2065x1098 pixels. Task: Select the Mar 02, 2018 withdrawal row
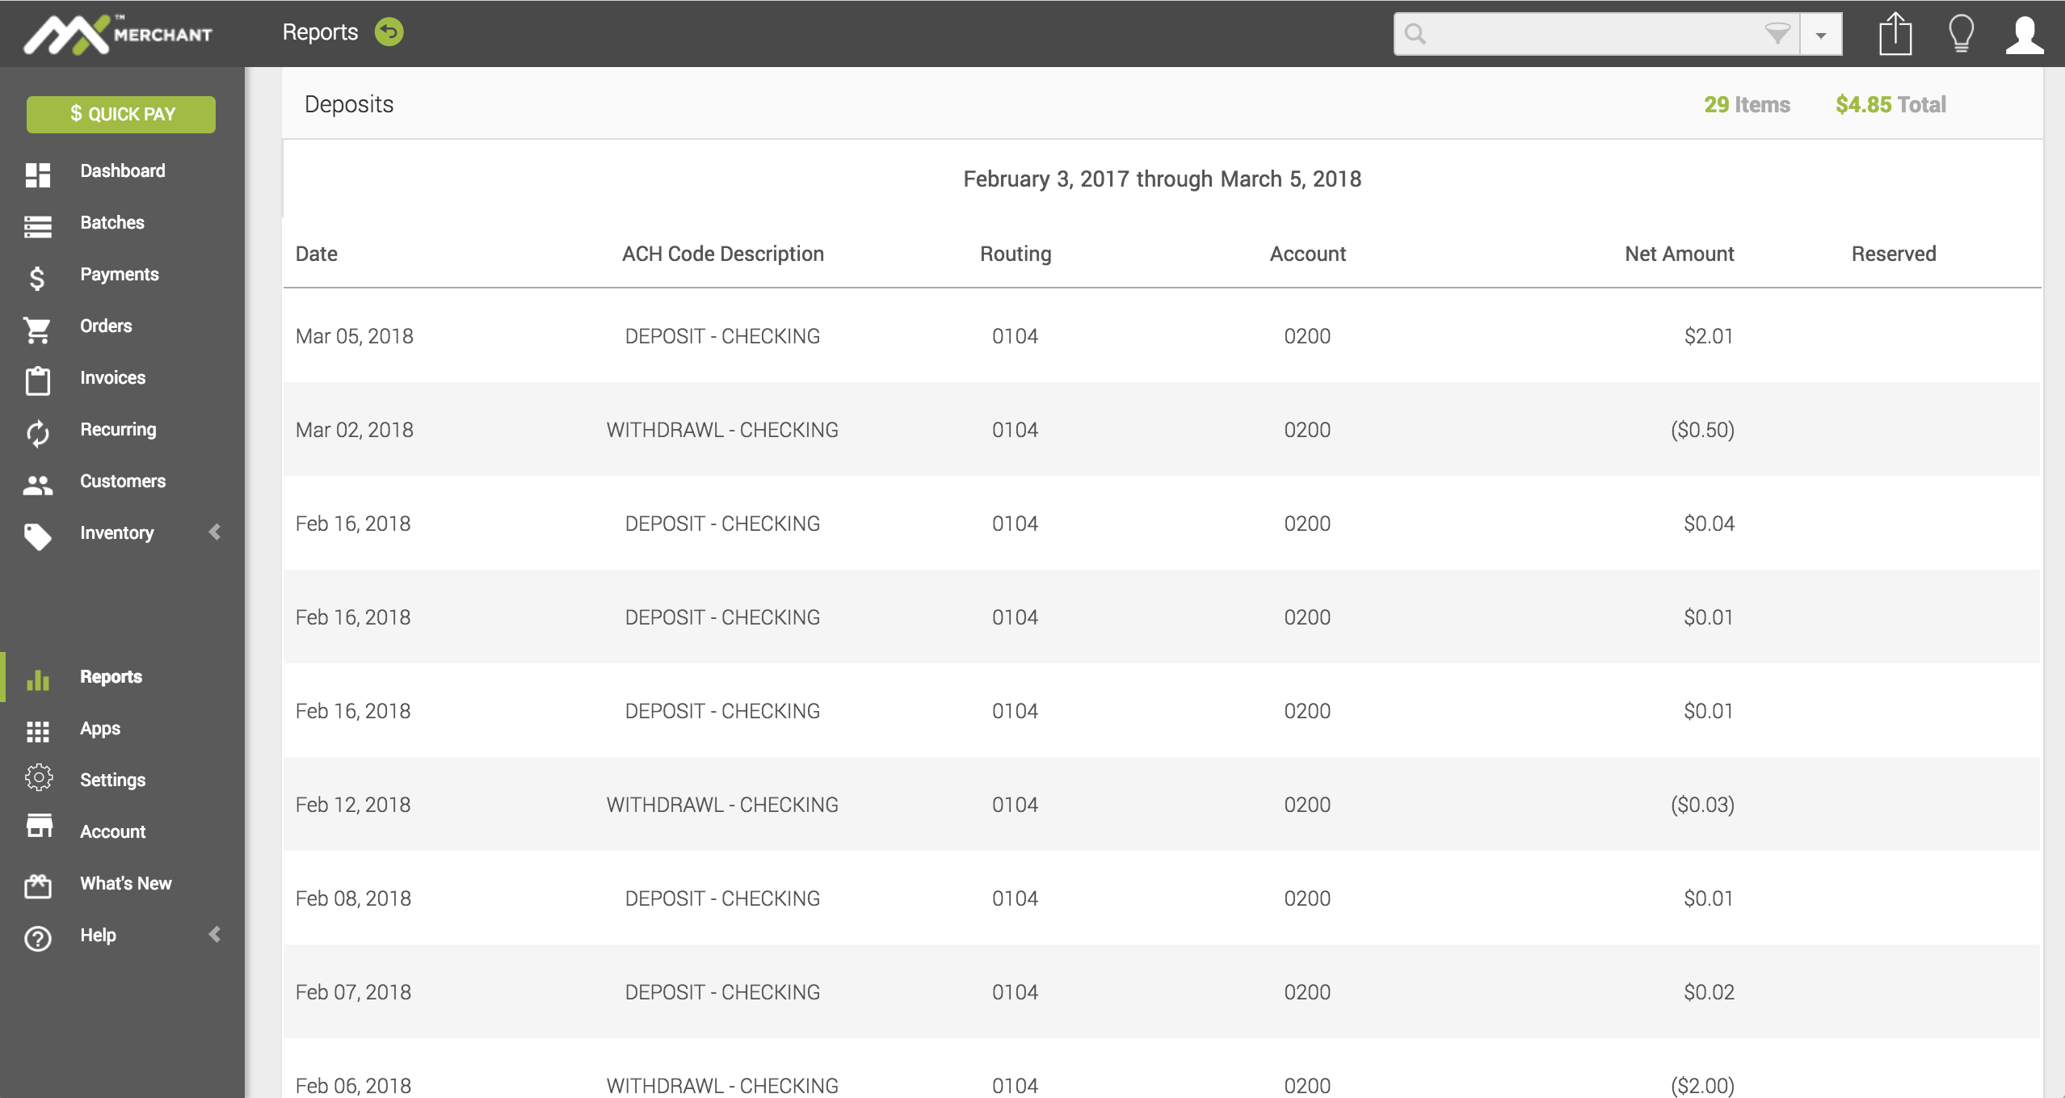click(1161, 429)
